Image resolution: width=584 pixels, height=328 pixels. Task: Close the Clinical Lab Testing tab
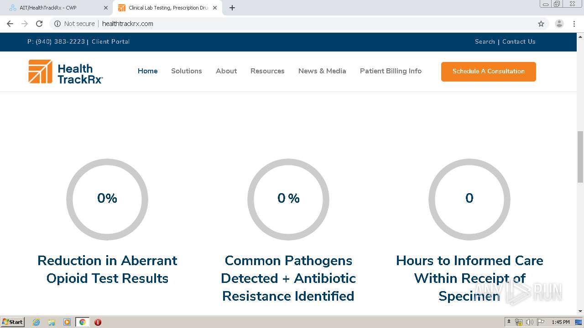(x=215, y=8)
